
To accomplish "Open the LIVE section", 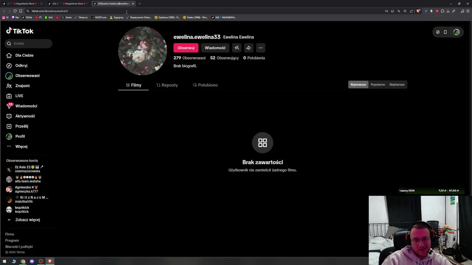I will coord(15,96).
